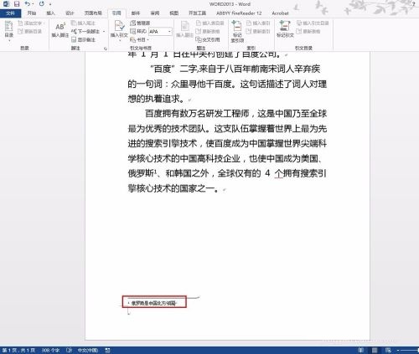Click in the paragraph starting 百度拥有数万名研发工程师
Viewport: 419px width, 354px height.
(227, 151)
